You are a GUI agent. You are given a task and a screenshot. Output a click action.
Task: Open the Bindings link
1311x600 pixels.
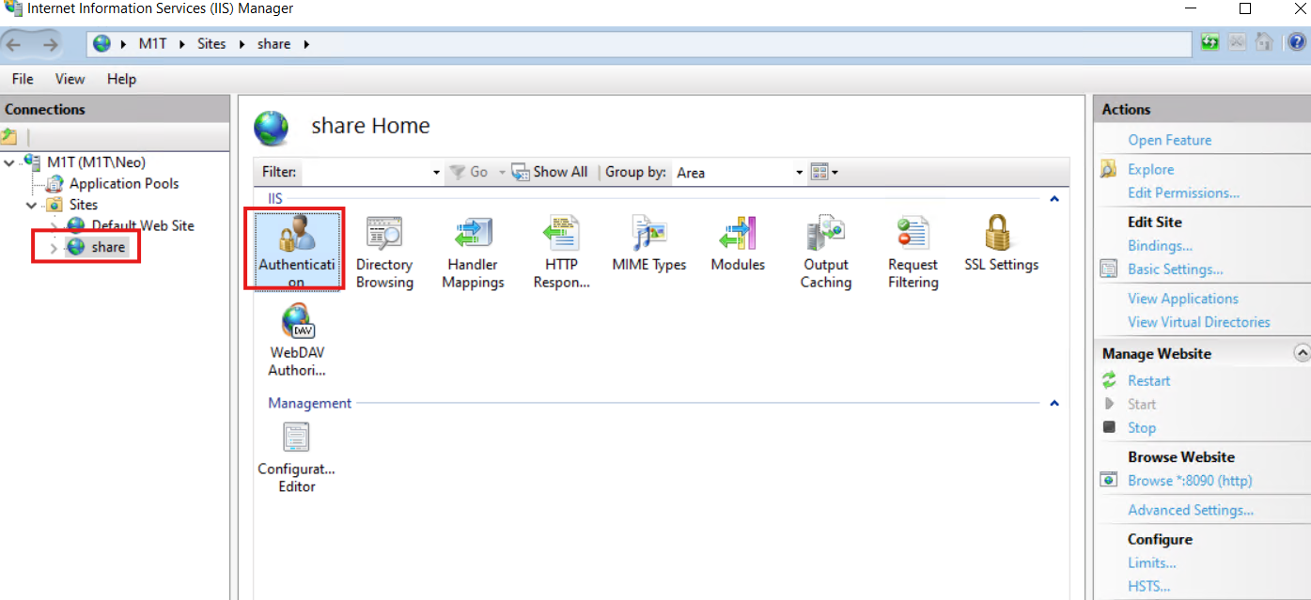coord(1160,246)
